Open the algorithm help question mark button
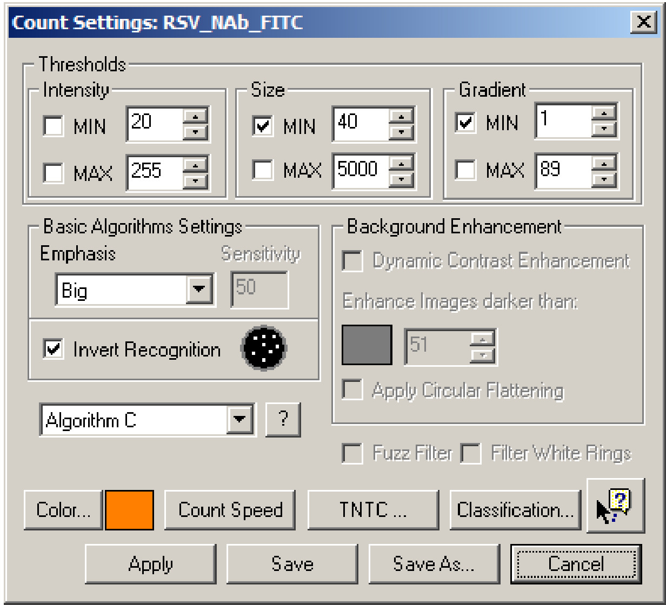The width and height of the screenshot is (666, 605). tap(283, 419)
